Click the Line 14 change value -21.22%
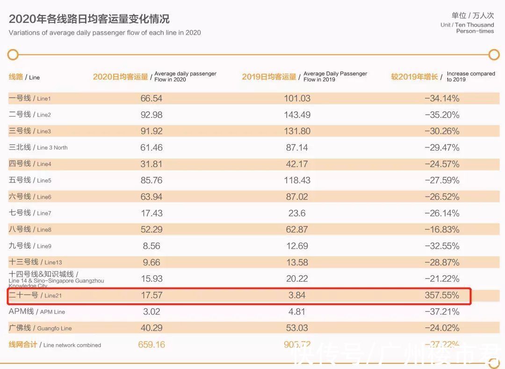505x369 pixels. pyautogui.click(x=442, y=279)
